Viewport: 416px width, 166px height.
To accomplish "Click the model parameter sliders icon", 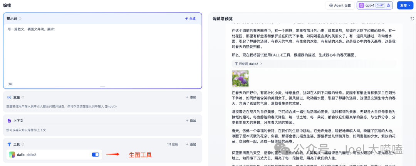I will point(389,5).
